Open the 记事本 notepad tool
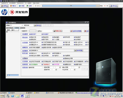 (x=29, y=6)
